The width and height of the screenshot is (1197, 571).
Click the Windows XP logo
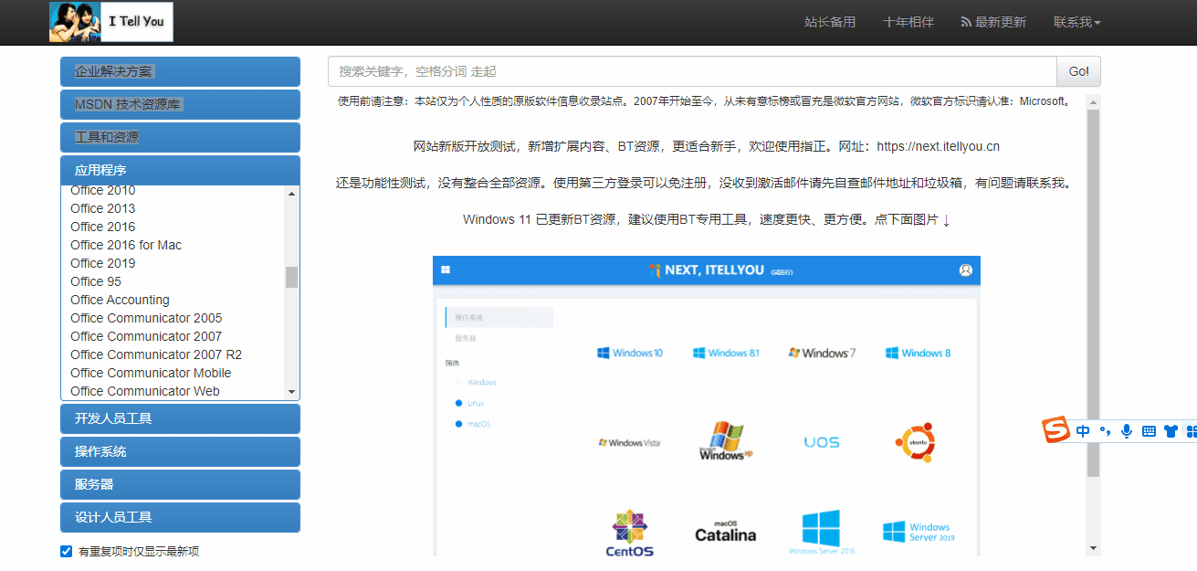[726, 440]
